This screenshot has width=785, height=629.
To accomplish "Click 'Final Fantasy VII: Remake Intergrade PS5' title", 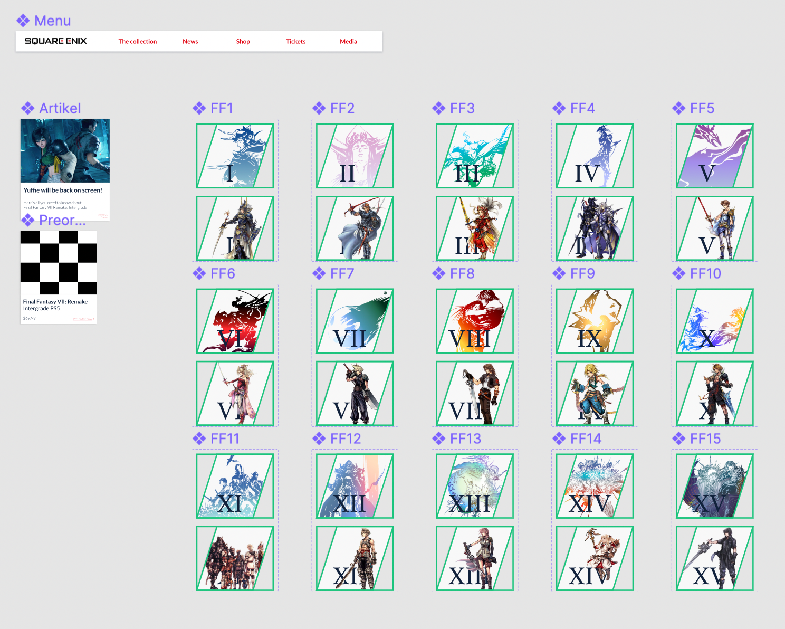I will (55, 305).
